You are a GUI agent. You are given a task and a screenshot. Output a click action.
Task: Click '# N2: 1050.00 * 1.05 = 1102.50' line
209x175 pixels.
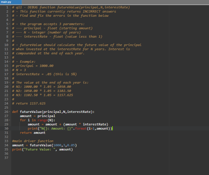[41, 91]
